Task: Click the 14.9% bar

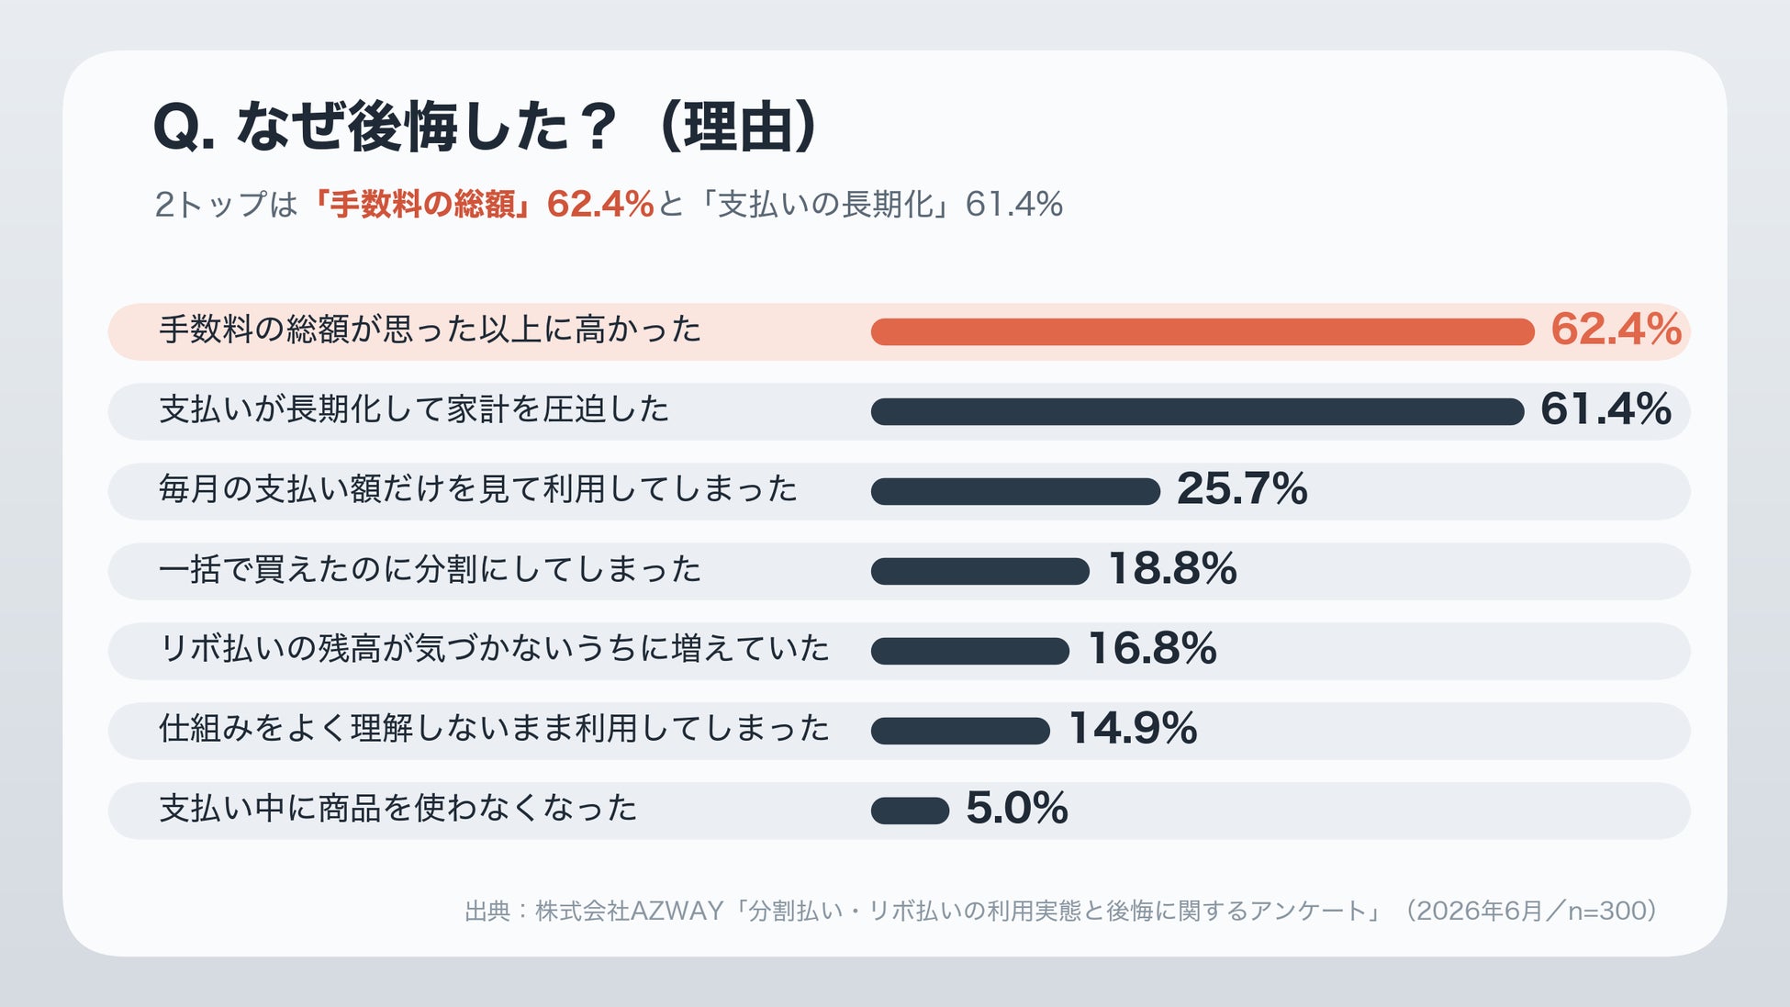Action: coord(960,732)
